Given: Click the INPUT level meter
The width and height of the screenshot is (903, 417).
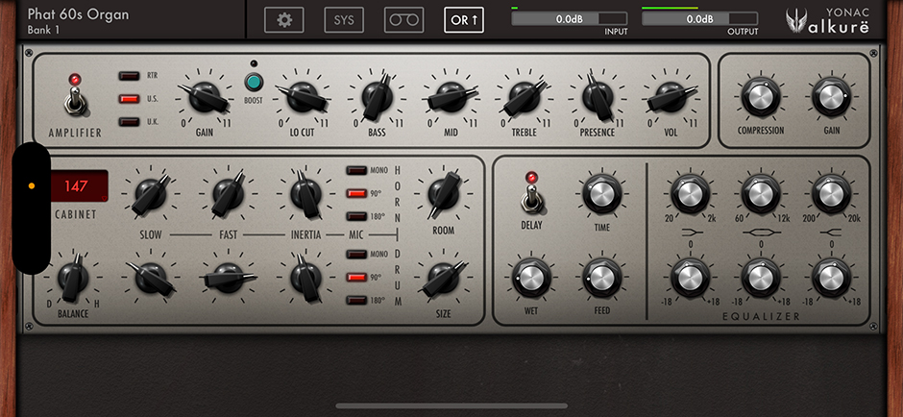Looking at the screenshot, I should pyautogui.click(x=569, y=19).
